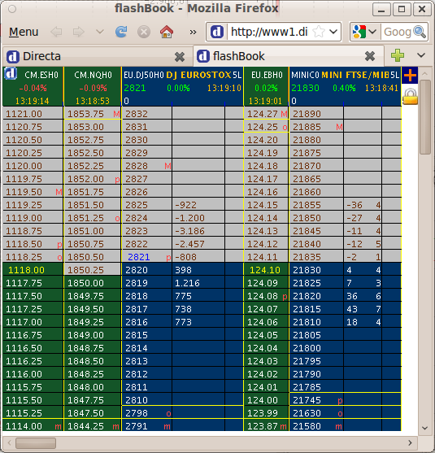
Task: Click FTSE/MIB price level 21830
Action: [307, 270]
